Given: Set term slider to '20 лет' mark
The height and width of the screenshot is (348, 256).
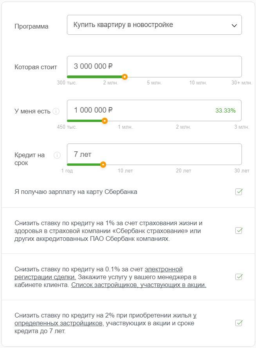Looking at the screenshot, I should tap(183, 165).
